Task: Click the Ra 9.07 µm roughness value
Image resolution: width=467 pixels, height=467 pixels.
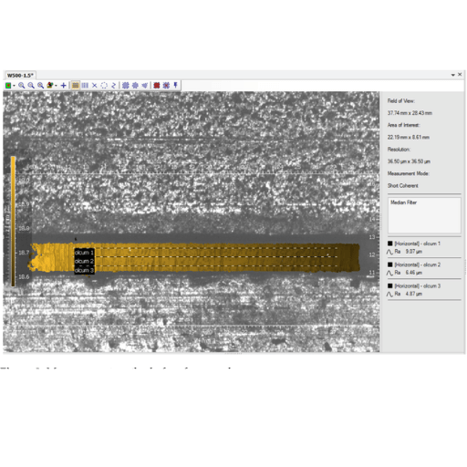Action: click(409, 252)
